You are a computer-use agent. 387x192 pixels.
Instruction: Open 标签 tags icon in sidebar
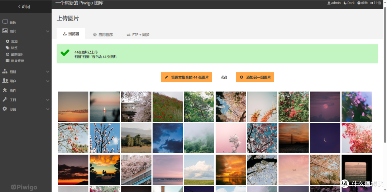click(x=8, y=48)
